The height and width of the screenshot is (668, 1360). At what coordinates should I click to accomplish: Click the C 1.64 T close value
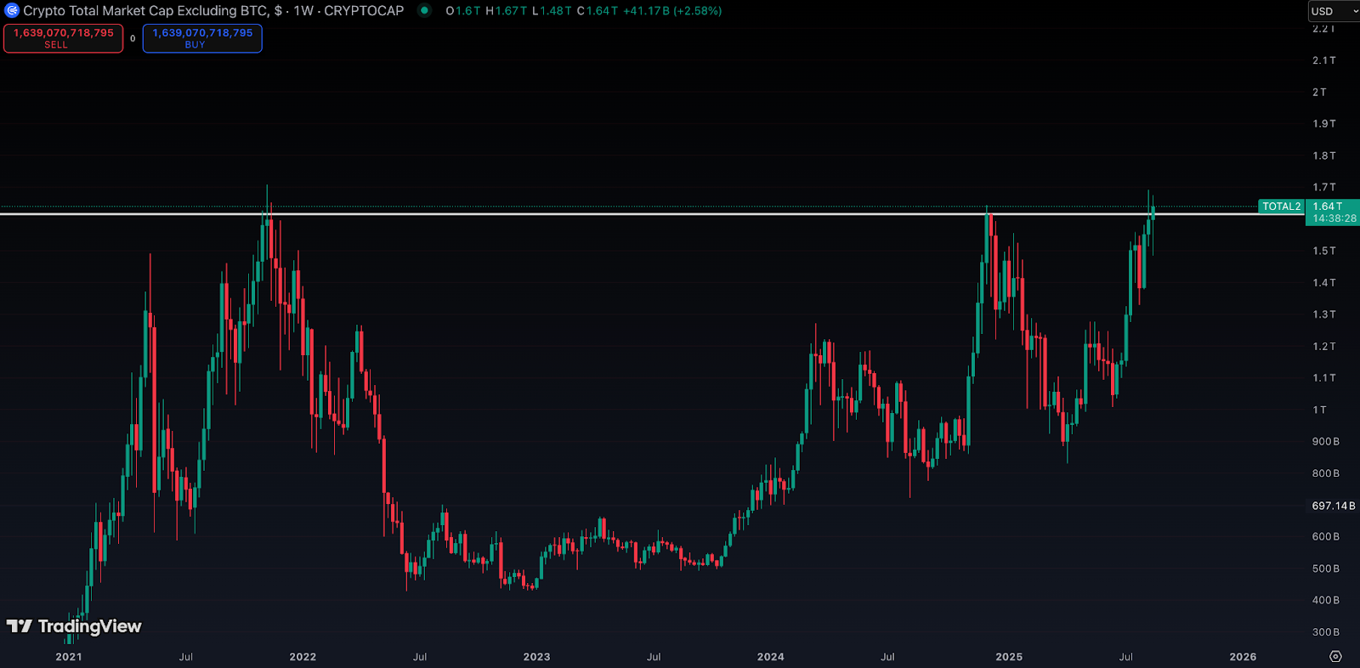tap(598, 11)
